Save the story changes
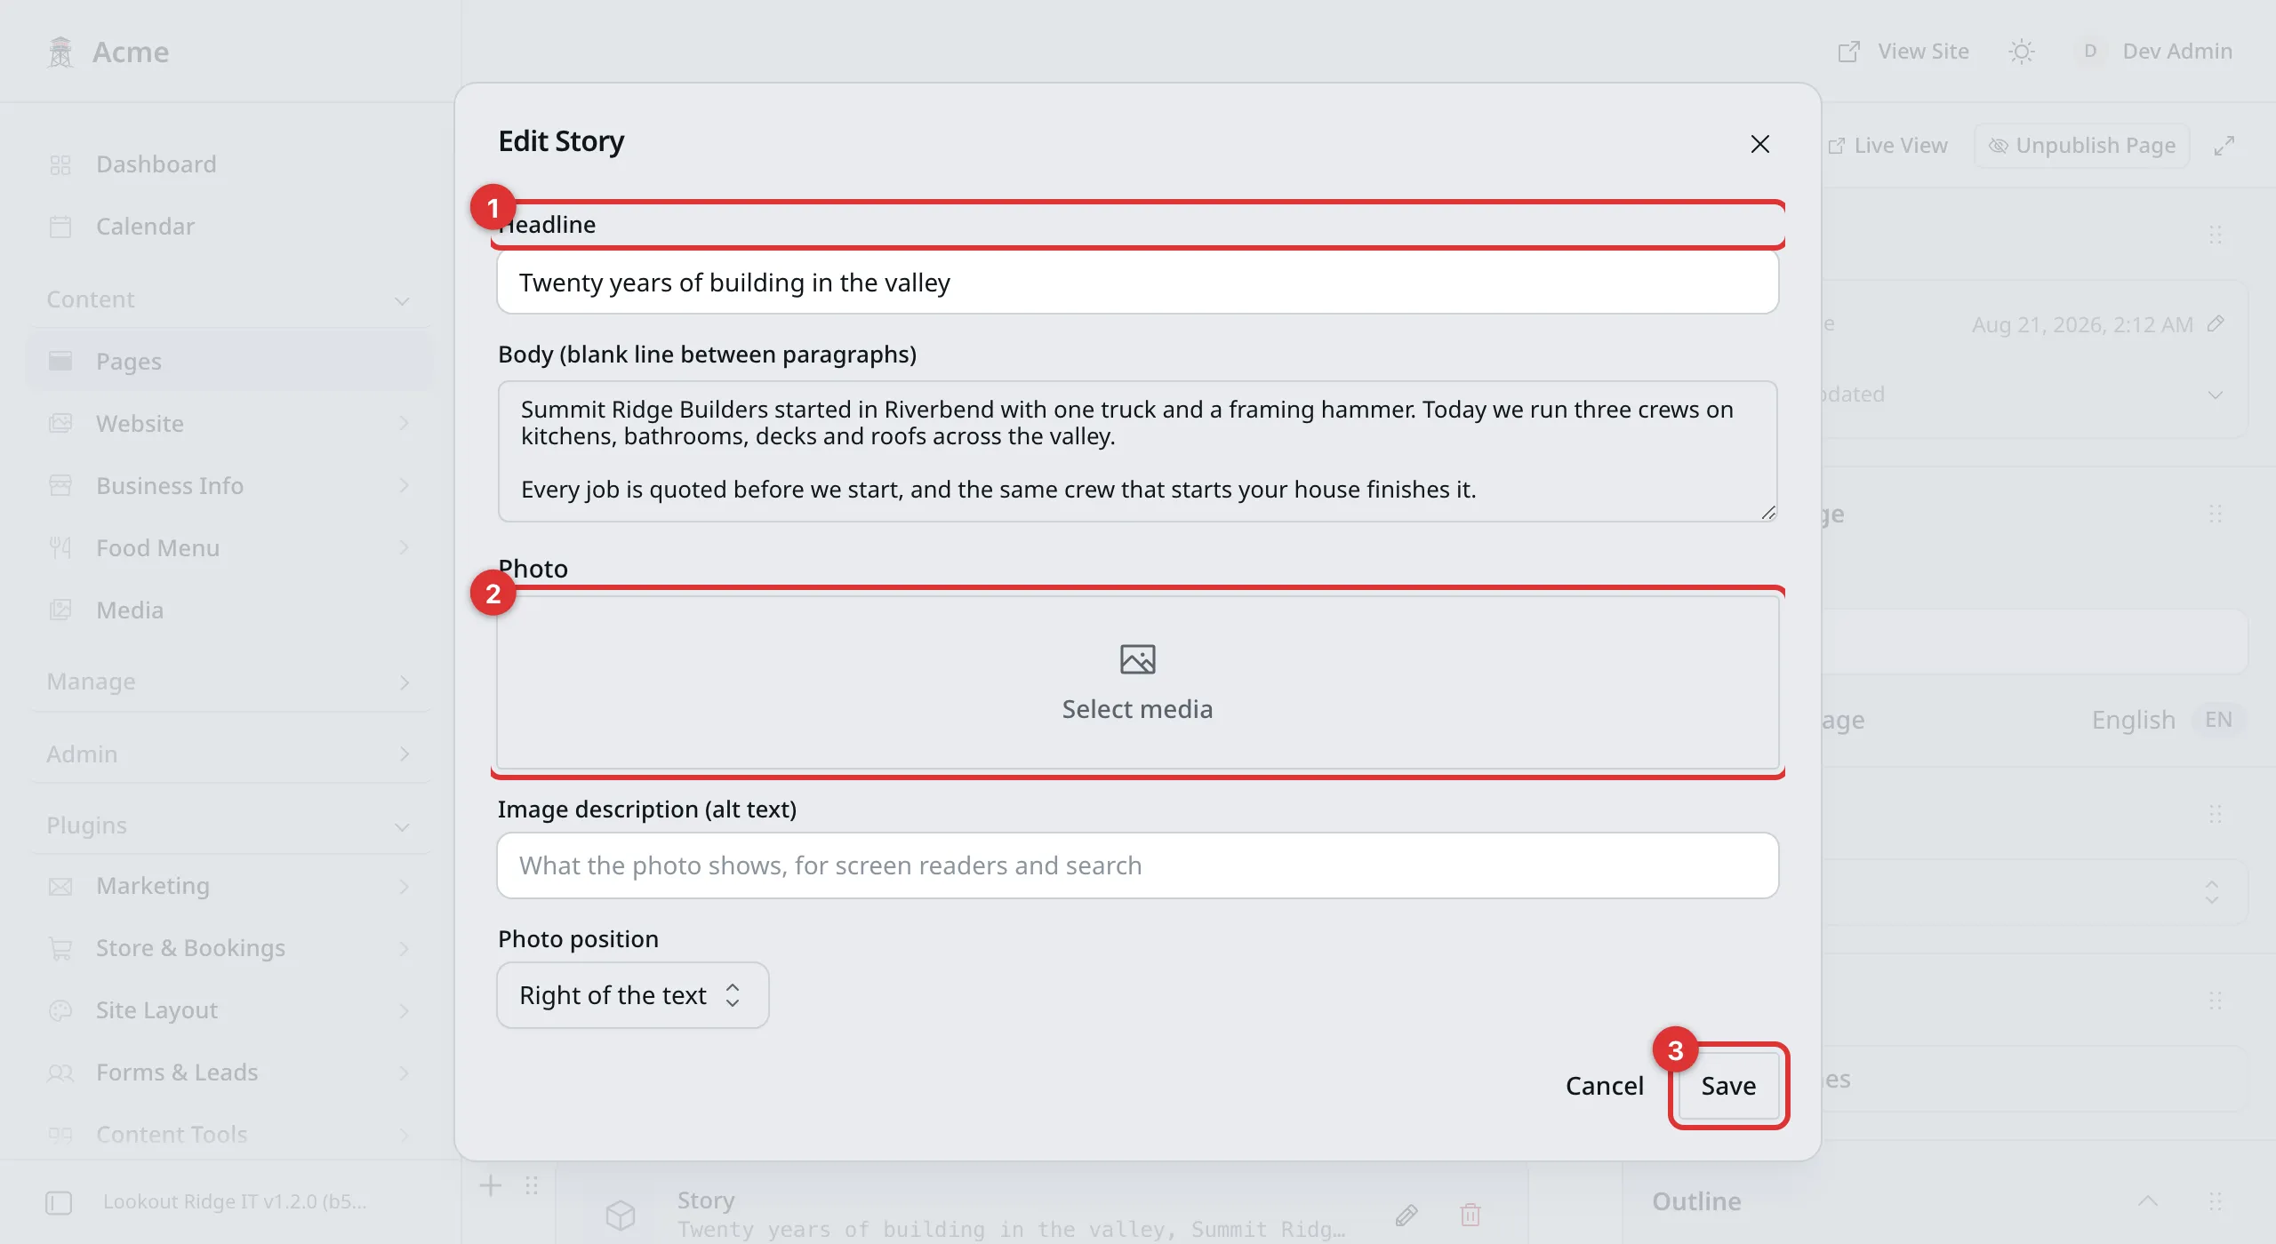2276x1244 pixels. click(x=1728, y=1086)
